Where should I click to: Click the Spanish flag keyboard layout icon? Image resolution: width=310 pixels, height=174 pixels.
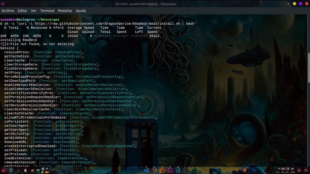coord(47,172)
